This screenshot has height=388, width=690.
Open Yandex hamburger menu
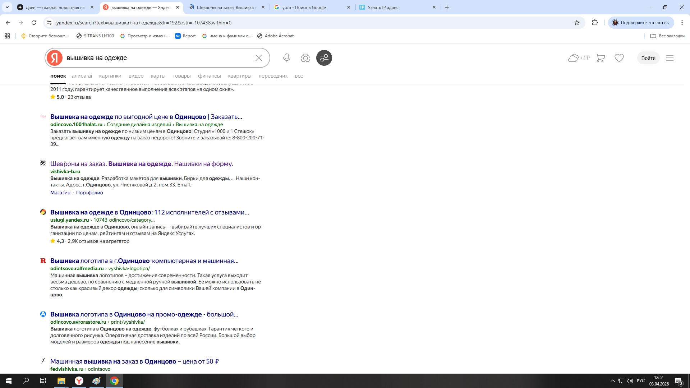(670, 58)
